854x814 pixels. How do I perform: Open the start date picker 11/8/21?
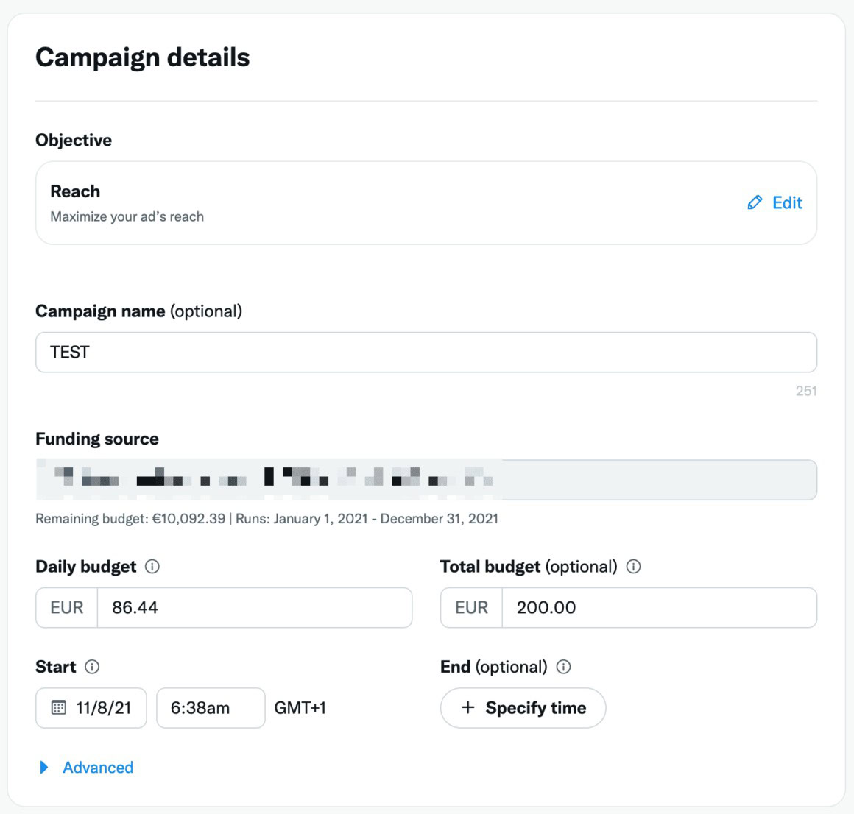coord(103,708)
